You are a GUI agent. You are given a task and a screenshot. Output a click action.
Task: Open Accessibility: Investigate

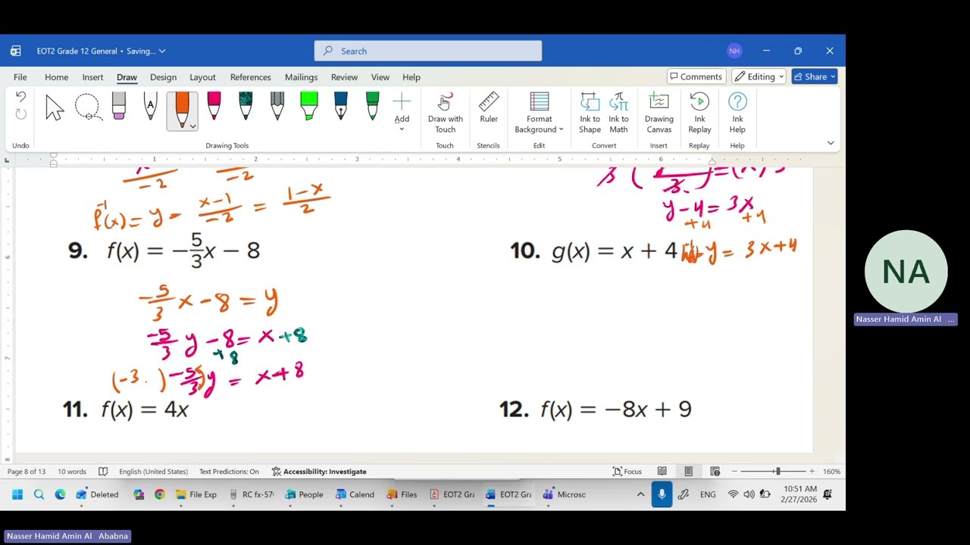[319, 472]
